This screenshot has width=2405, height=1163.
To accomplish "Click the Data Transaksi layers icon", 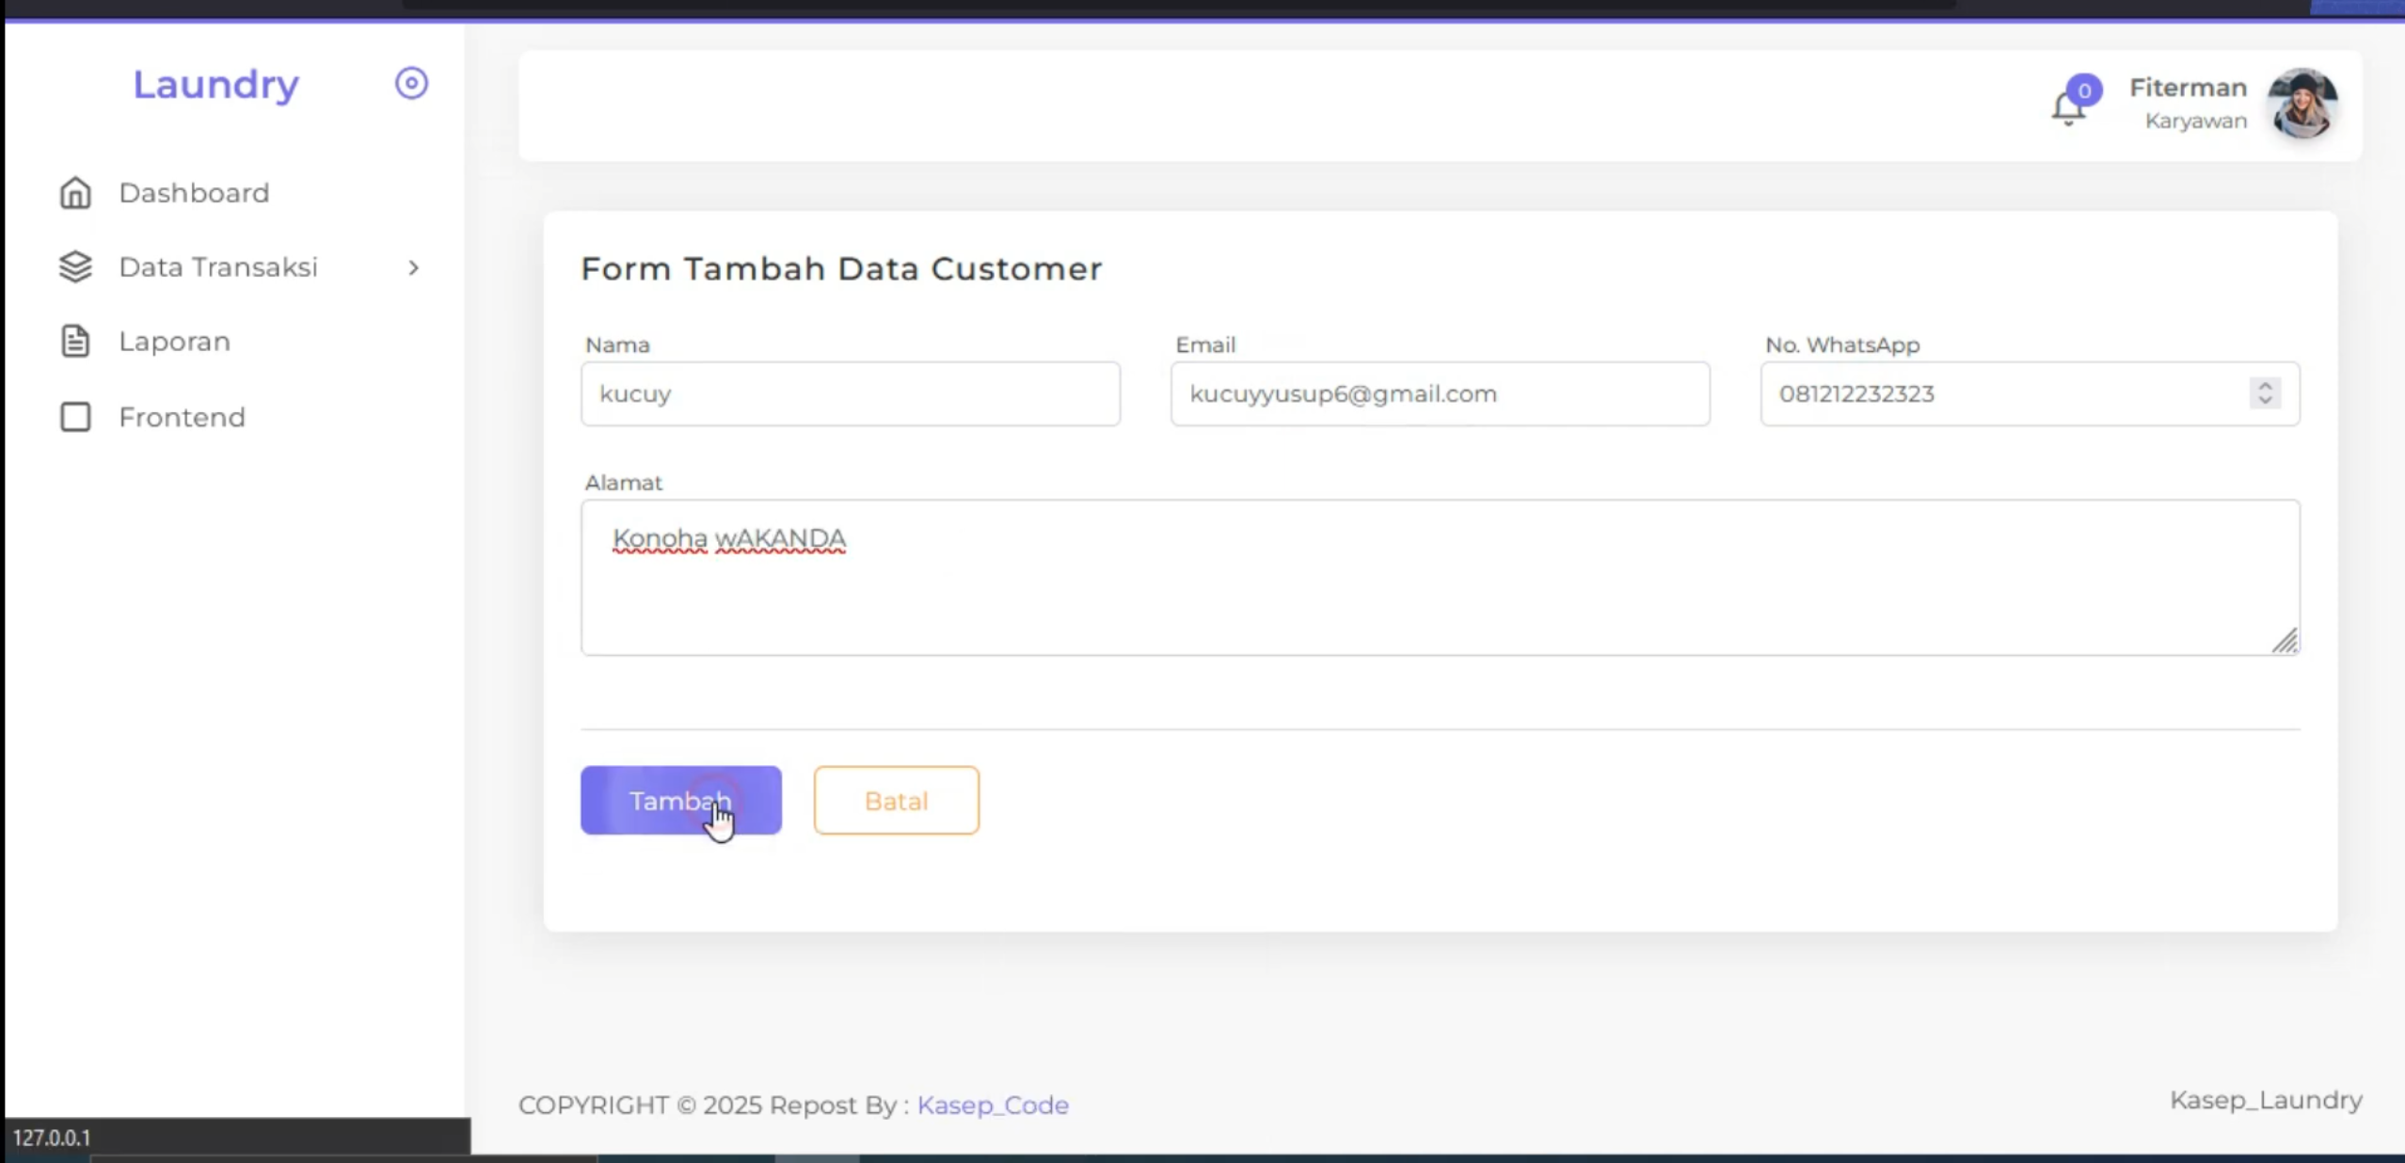I will pos(75,267).
